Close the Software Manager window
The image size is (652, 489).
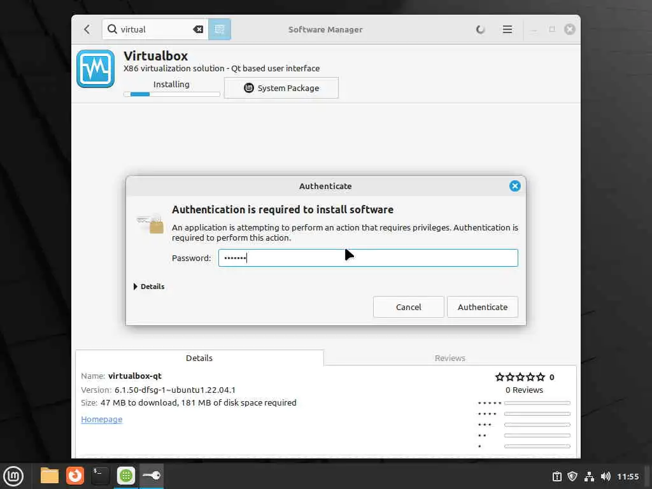coord(570,29)
